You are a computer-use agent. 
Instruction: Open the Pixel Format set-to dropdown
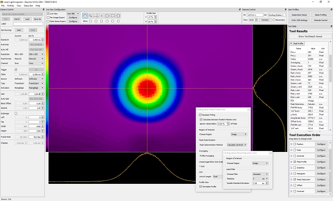(x=37, y=58)
